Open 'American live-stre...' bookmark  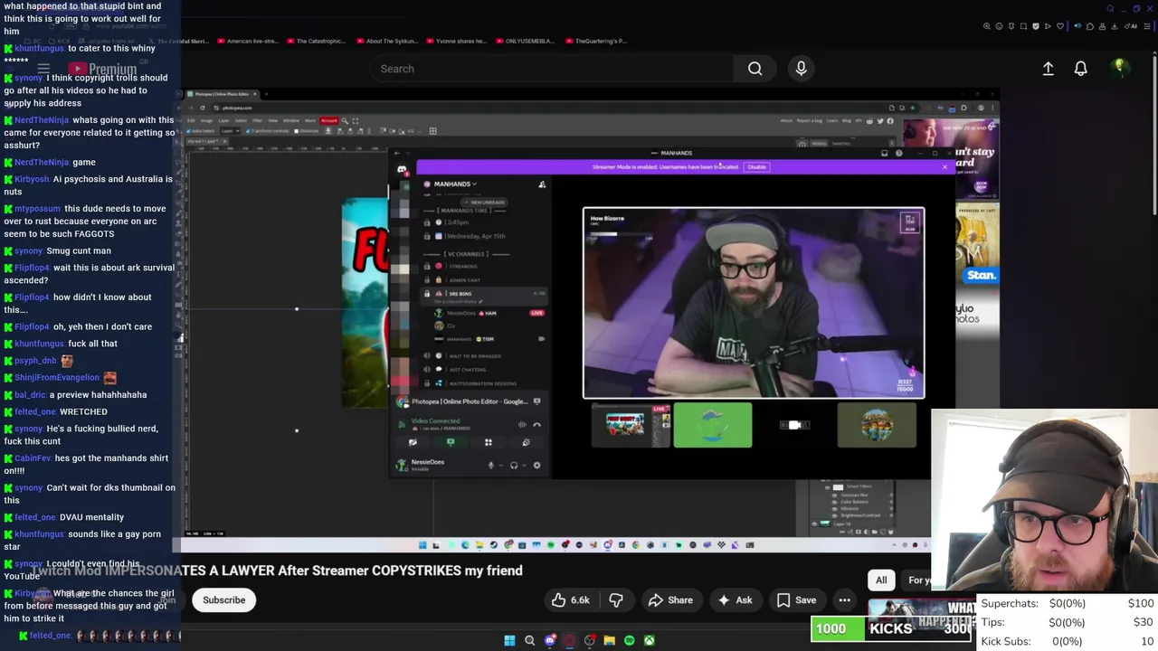click(x=246, y=41)
